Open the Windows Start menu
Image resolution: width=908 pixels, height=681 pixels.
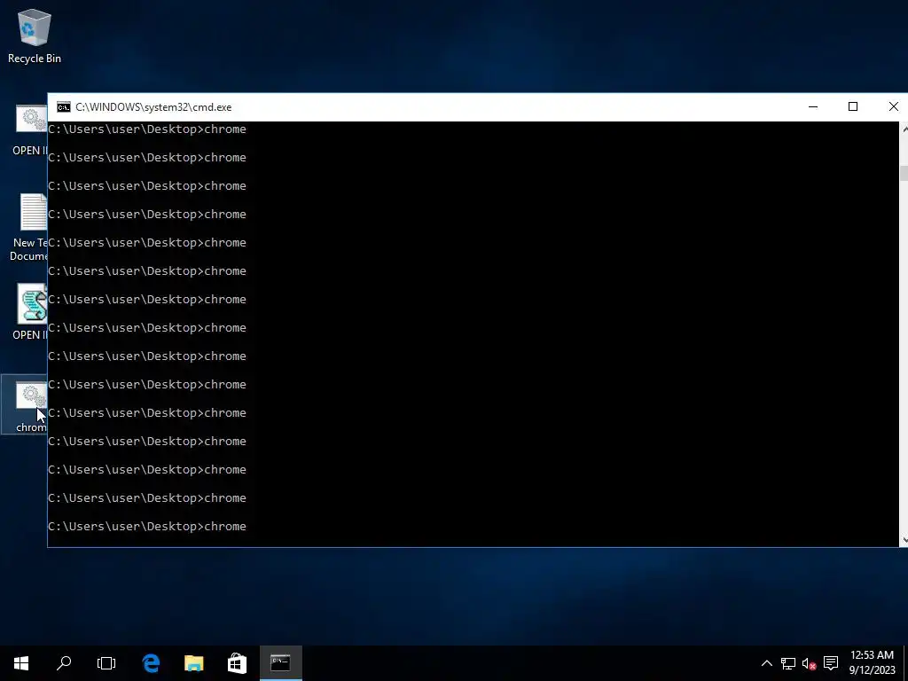tap(21, 663)
